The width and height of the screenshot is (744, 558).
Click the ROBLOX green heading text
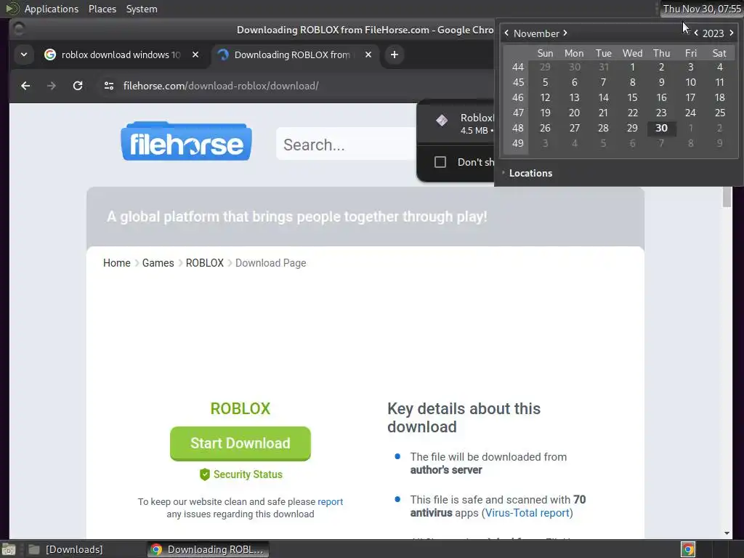(240, 408)
